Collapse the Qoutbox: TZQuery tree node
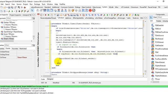The image size is (168, 94). tap(0, 27)
